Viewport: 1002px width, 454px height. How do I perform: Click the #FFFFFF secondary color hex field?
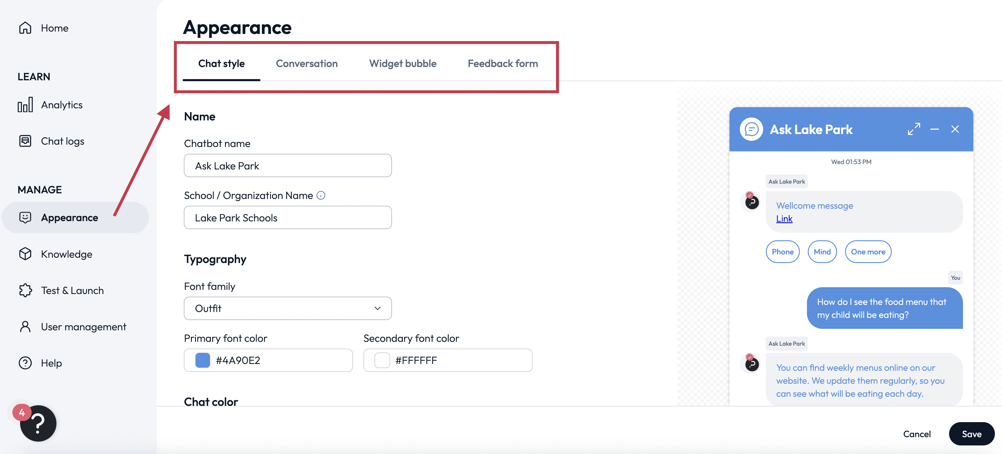[448, 360]
